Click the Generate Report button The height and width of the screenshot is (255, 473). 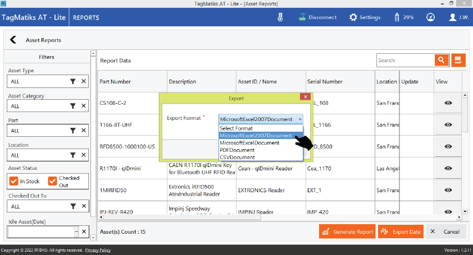click(x=347, y=231)
